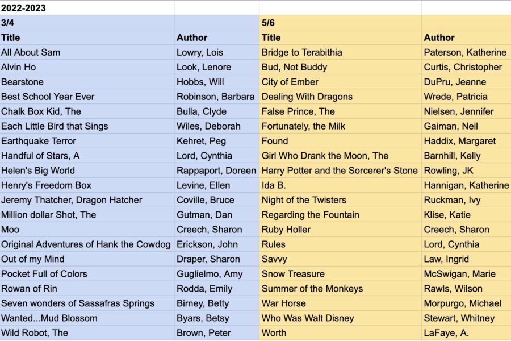The image size is (511, 341).
Task: Click on Harry Potter and the Sorcerer's Stone
Action: click(340, 170)
